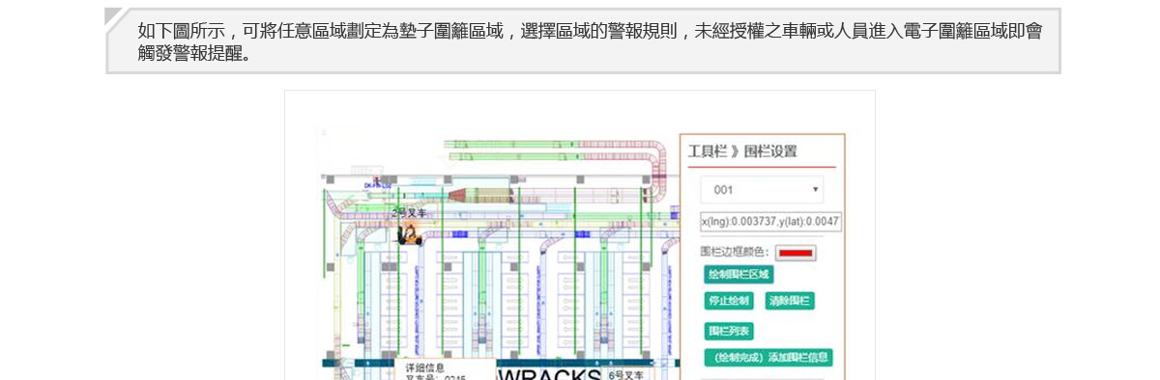Click the arrow of the 001 dropdown
1160x380 pixels.
(815, 190)
